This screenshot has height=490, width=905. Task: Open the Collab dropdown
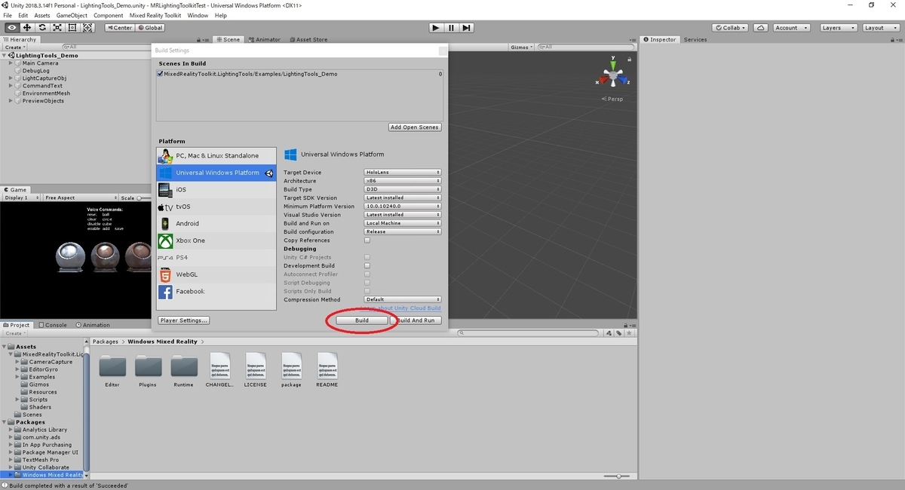point(731,28)
